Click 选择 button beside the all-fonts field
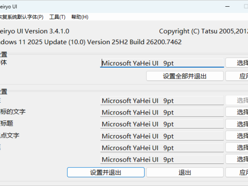 [237, 63]
